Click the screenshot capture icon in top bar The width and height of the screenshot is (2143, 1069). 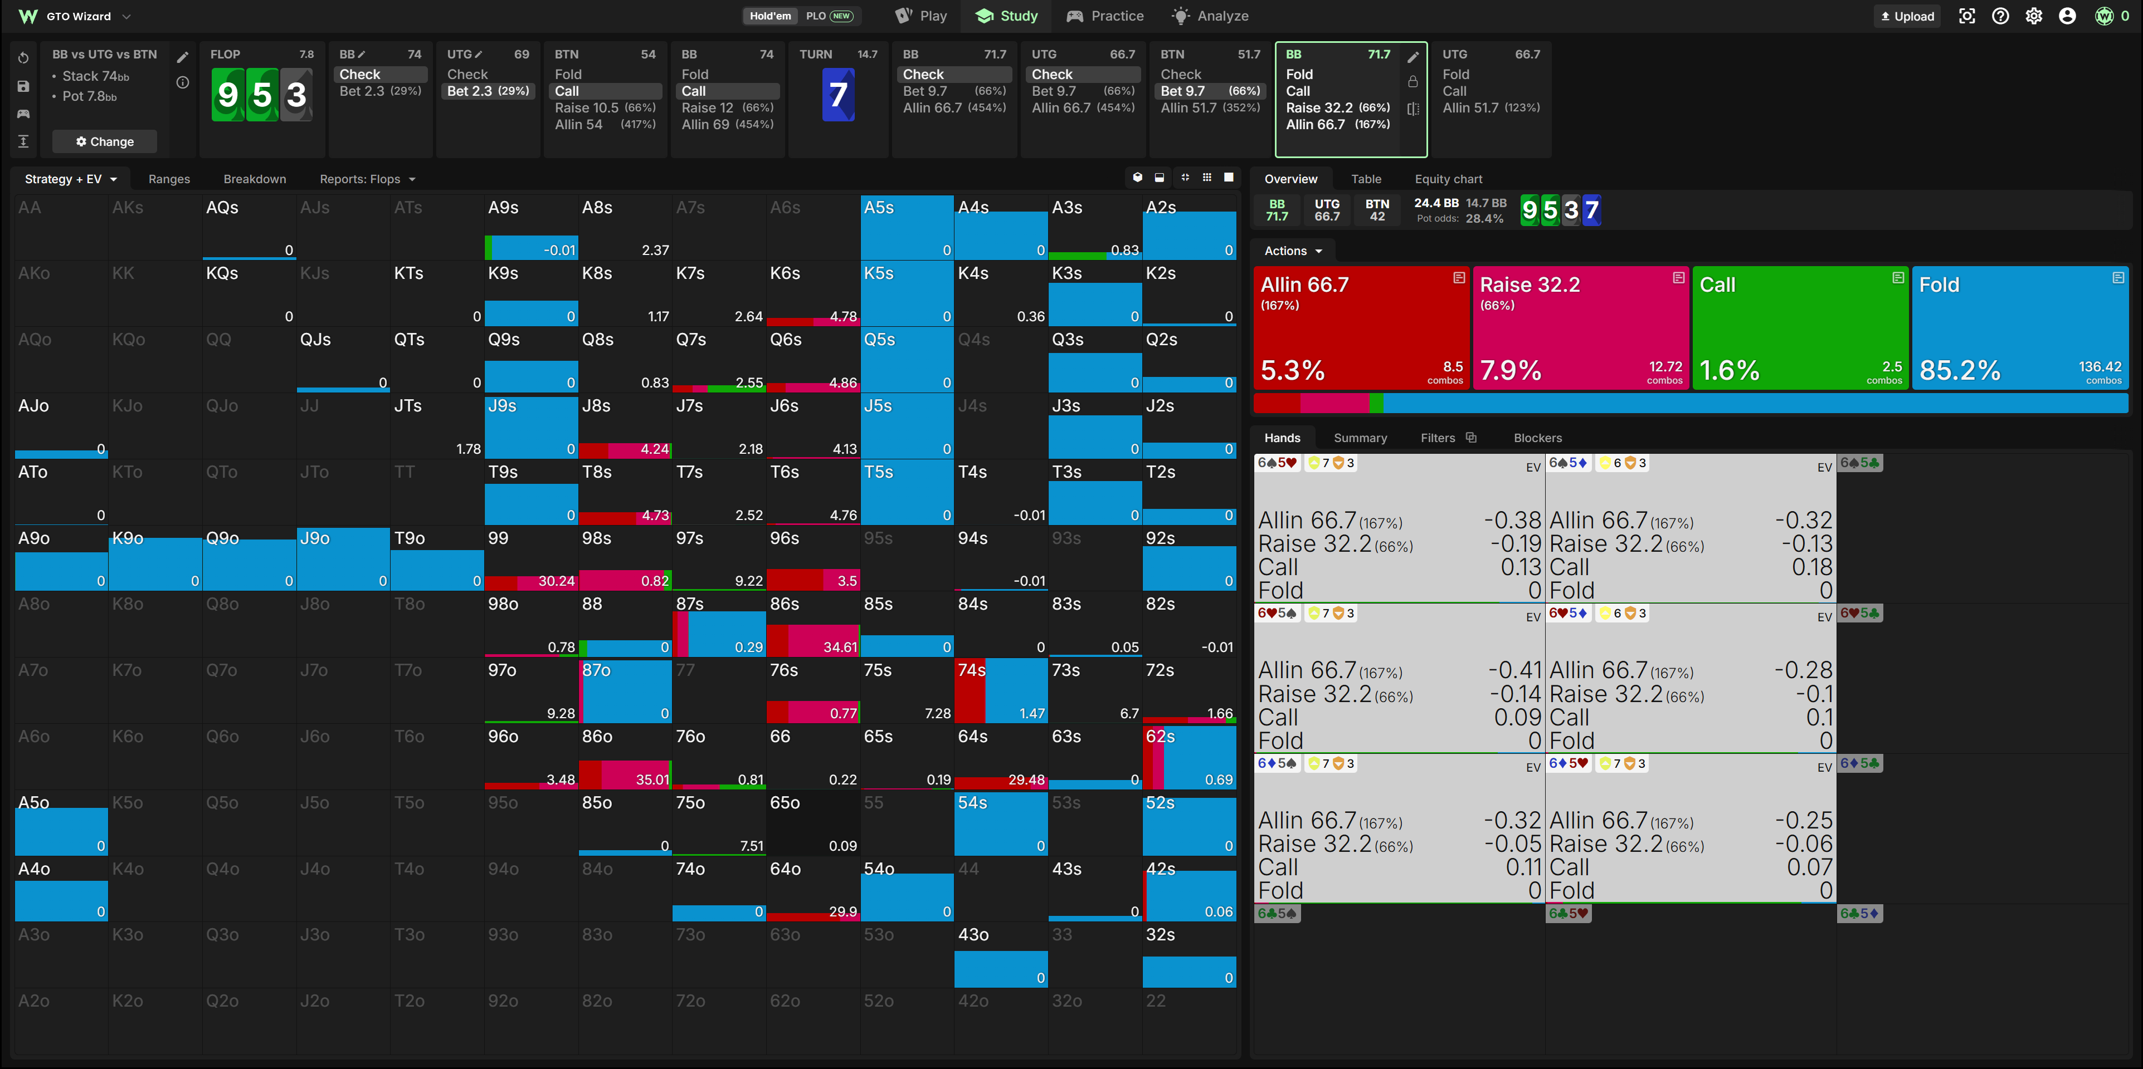point(1966,16)
